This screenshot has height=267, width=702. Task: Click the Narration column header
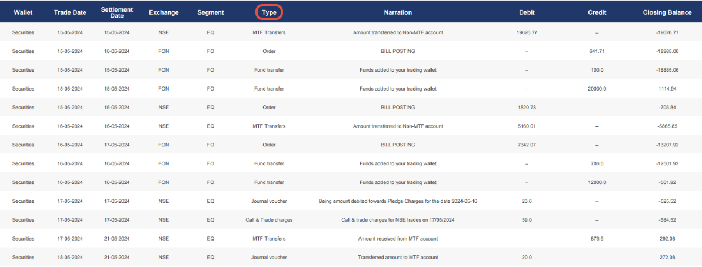pyautogui.click(x=397, y=12)
